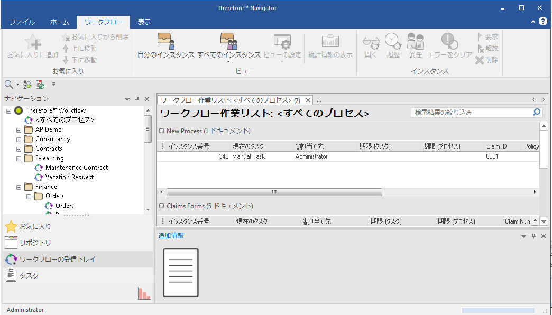Image resolution: width=552 pixels, height=315 pixels.
Task: Select the ワークフロー ribbon tab
Action: pyautogui.click(x=104, y=22)
